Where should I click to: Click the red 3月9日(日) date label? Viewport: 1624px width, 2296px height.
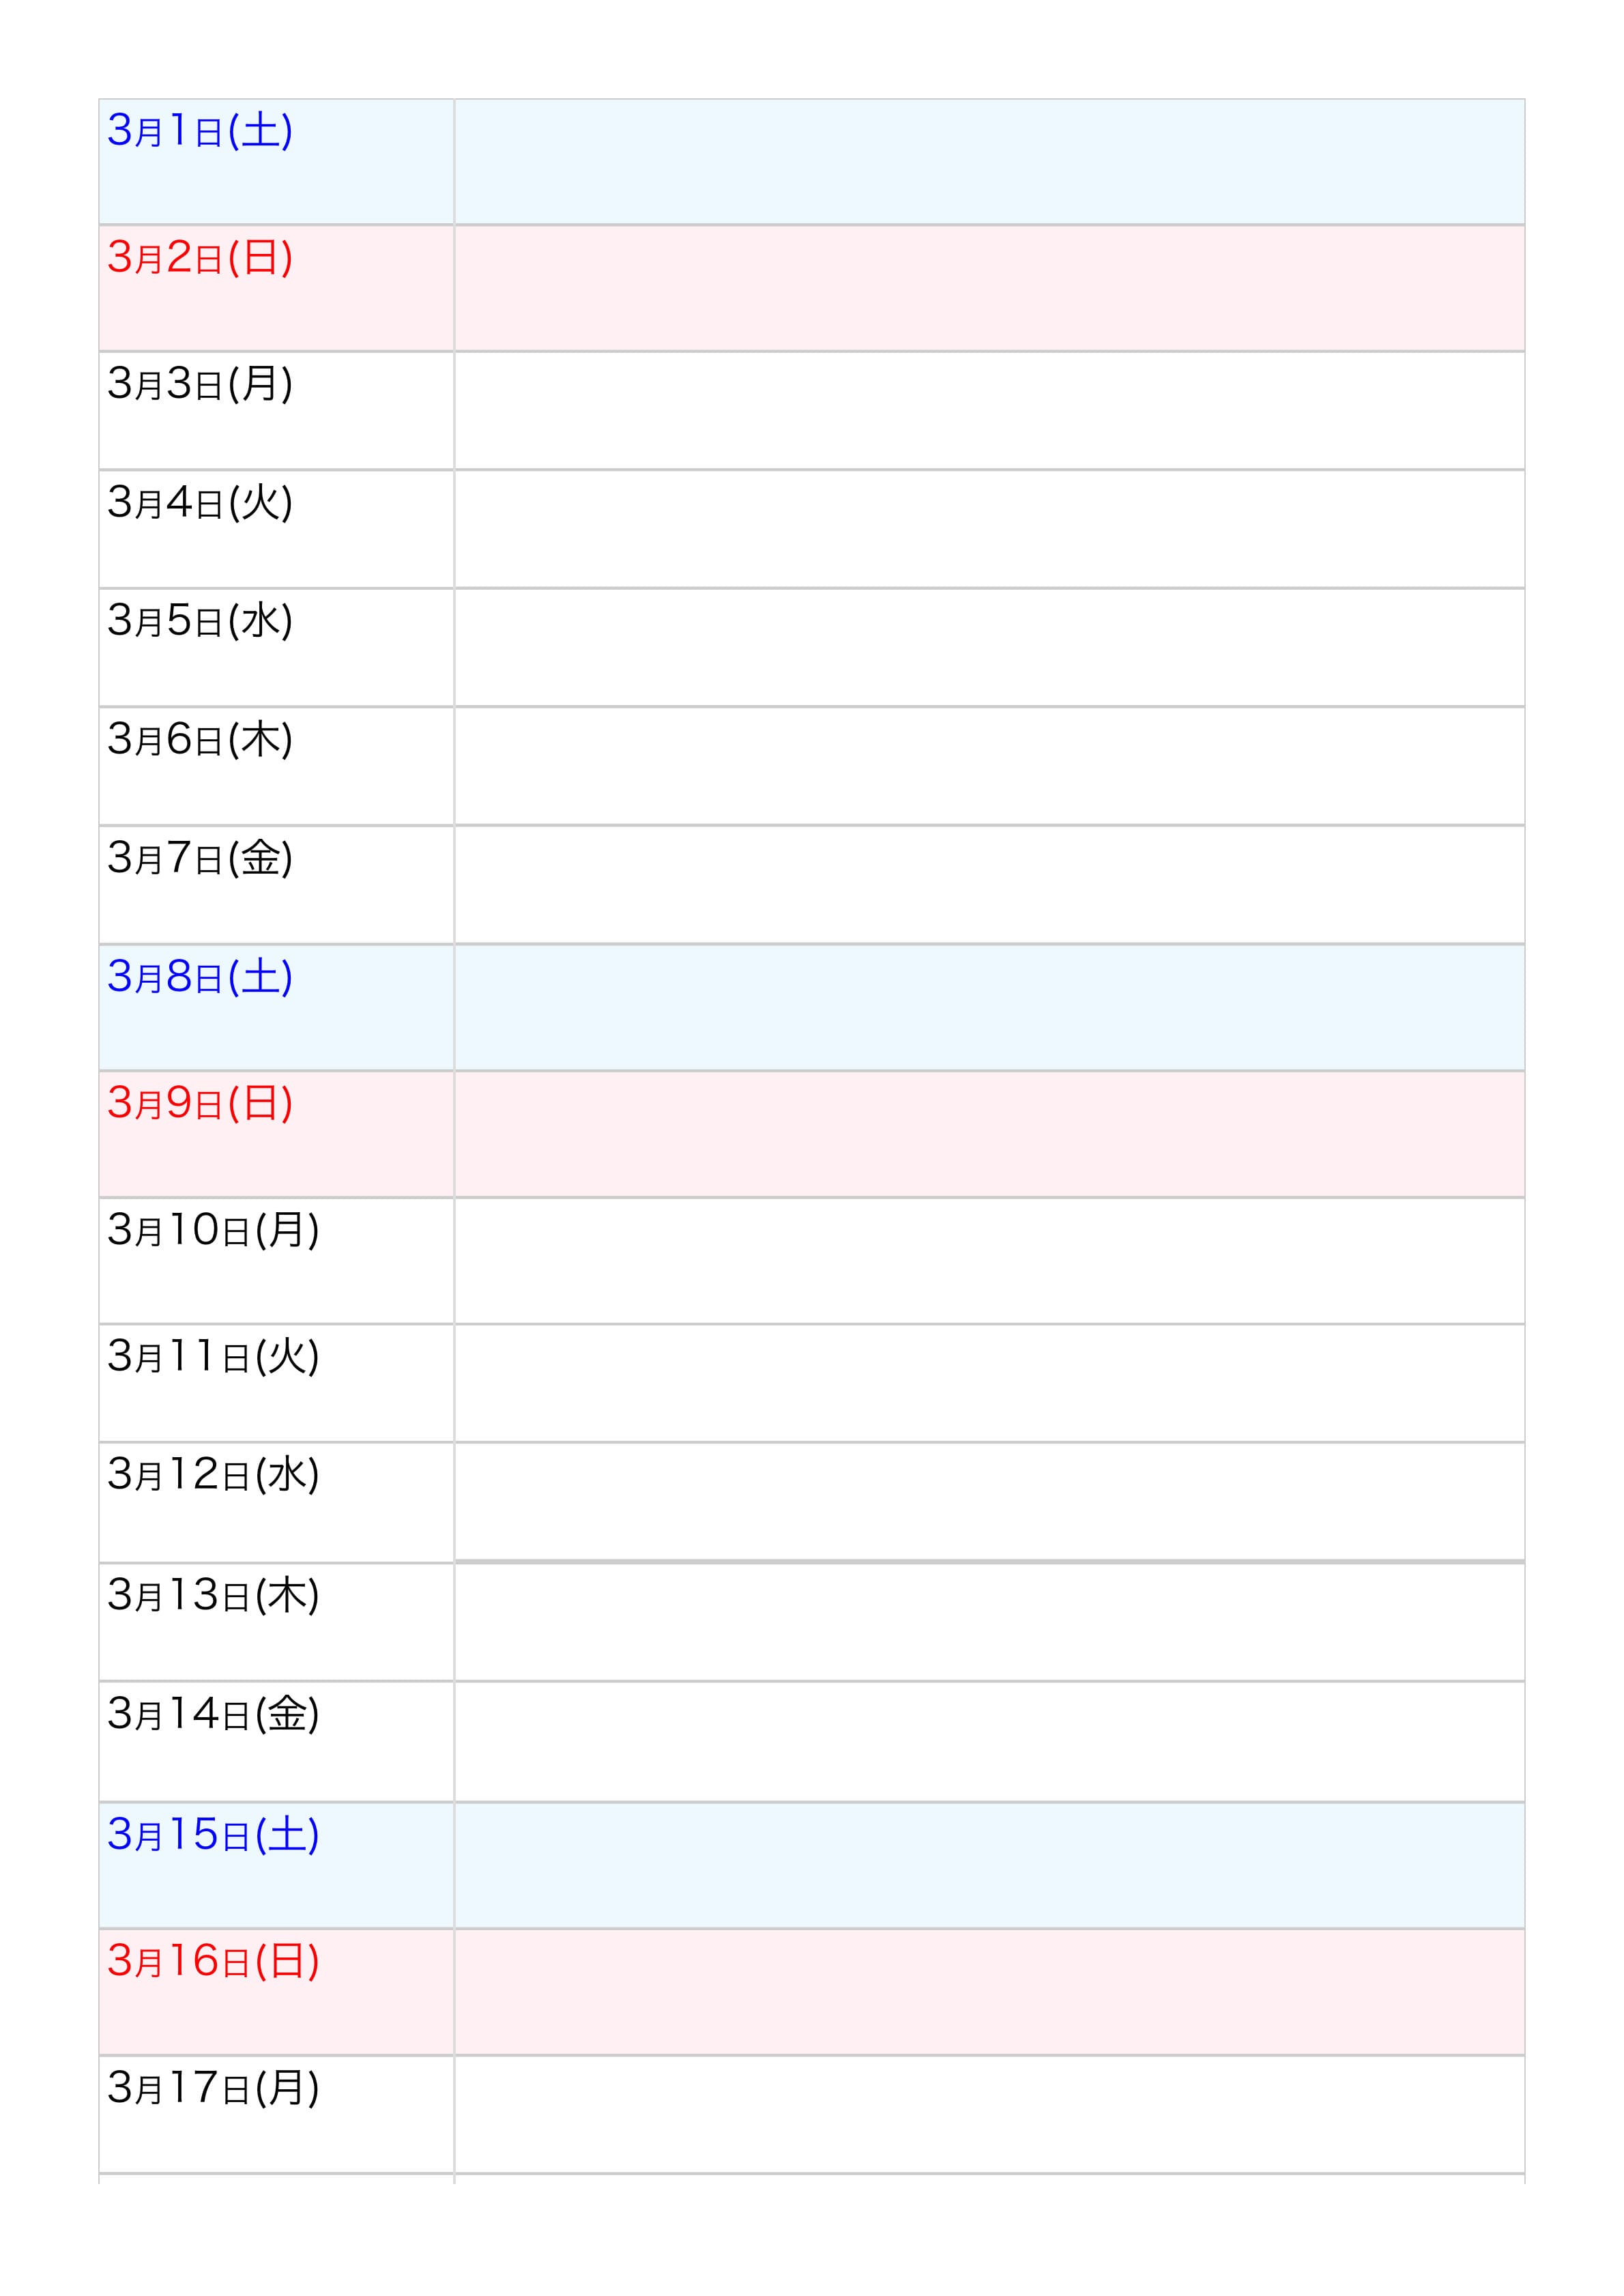pos(200,1103)
